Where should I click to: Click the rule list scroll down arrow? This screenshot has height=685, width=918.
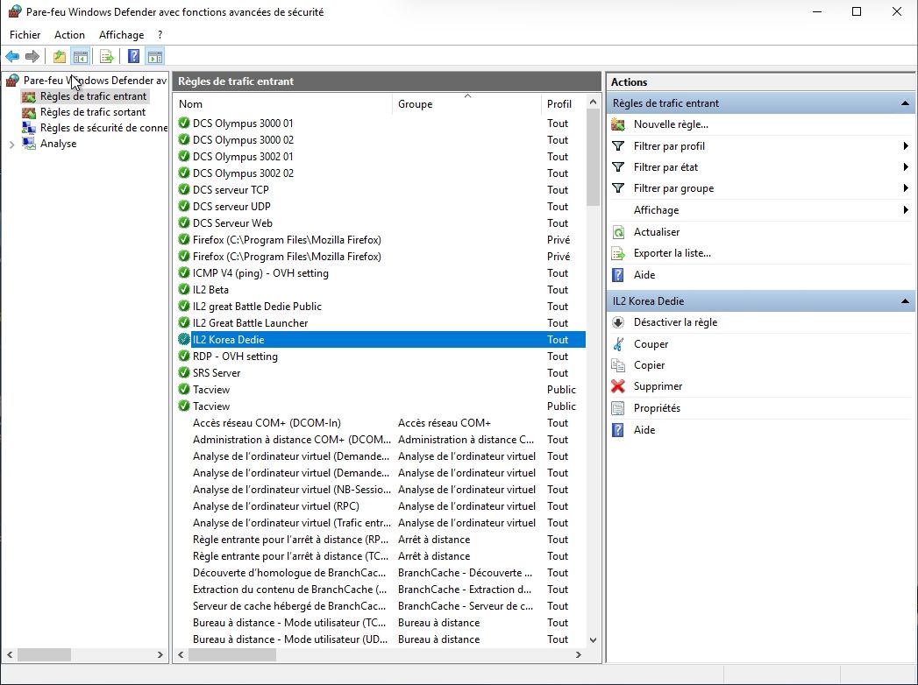593,640
